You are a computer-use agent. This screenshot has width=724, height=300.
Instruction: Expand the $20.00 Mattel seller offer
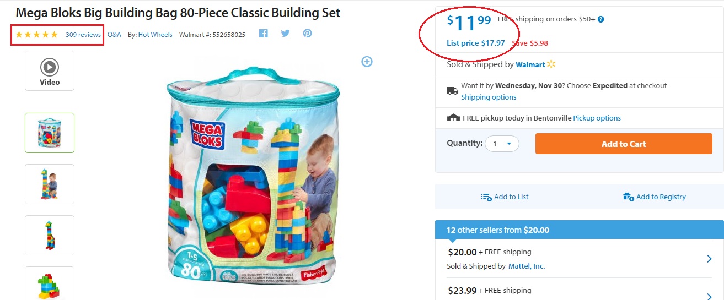(709, 259)
